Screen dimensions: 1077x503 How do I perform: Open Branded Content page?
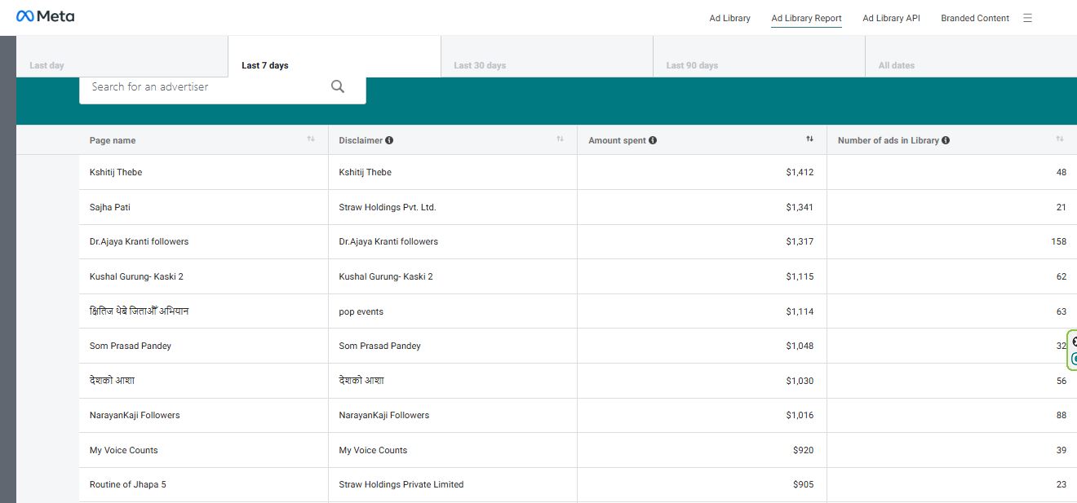click(975, 18)
